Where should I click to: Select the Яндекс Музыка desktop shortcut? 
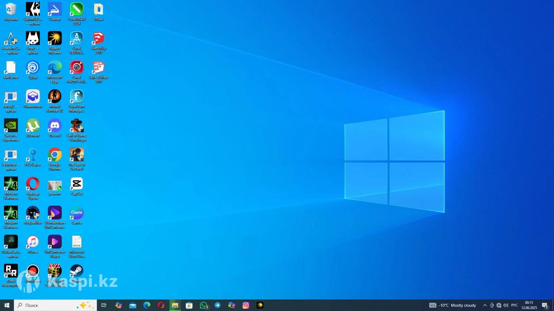[54, 43]
